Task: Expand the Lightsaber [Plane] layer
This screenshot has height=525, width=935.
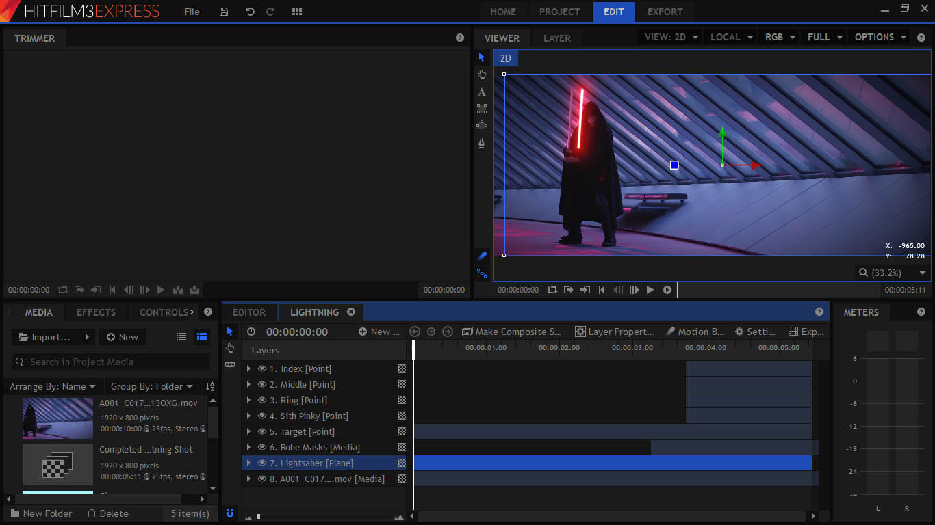Action: pos(248,463)
